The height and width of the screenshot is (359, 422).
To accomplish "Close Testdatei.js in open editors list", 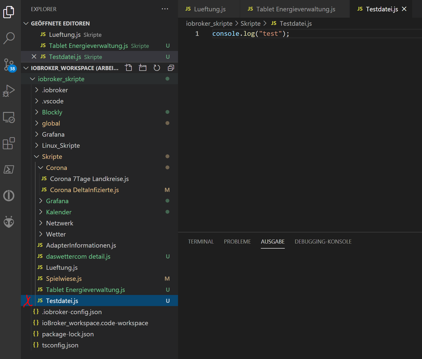I will 34,56.
